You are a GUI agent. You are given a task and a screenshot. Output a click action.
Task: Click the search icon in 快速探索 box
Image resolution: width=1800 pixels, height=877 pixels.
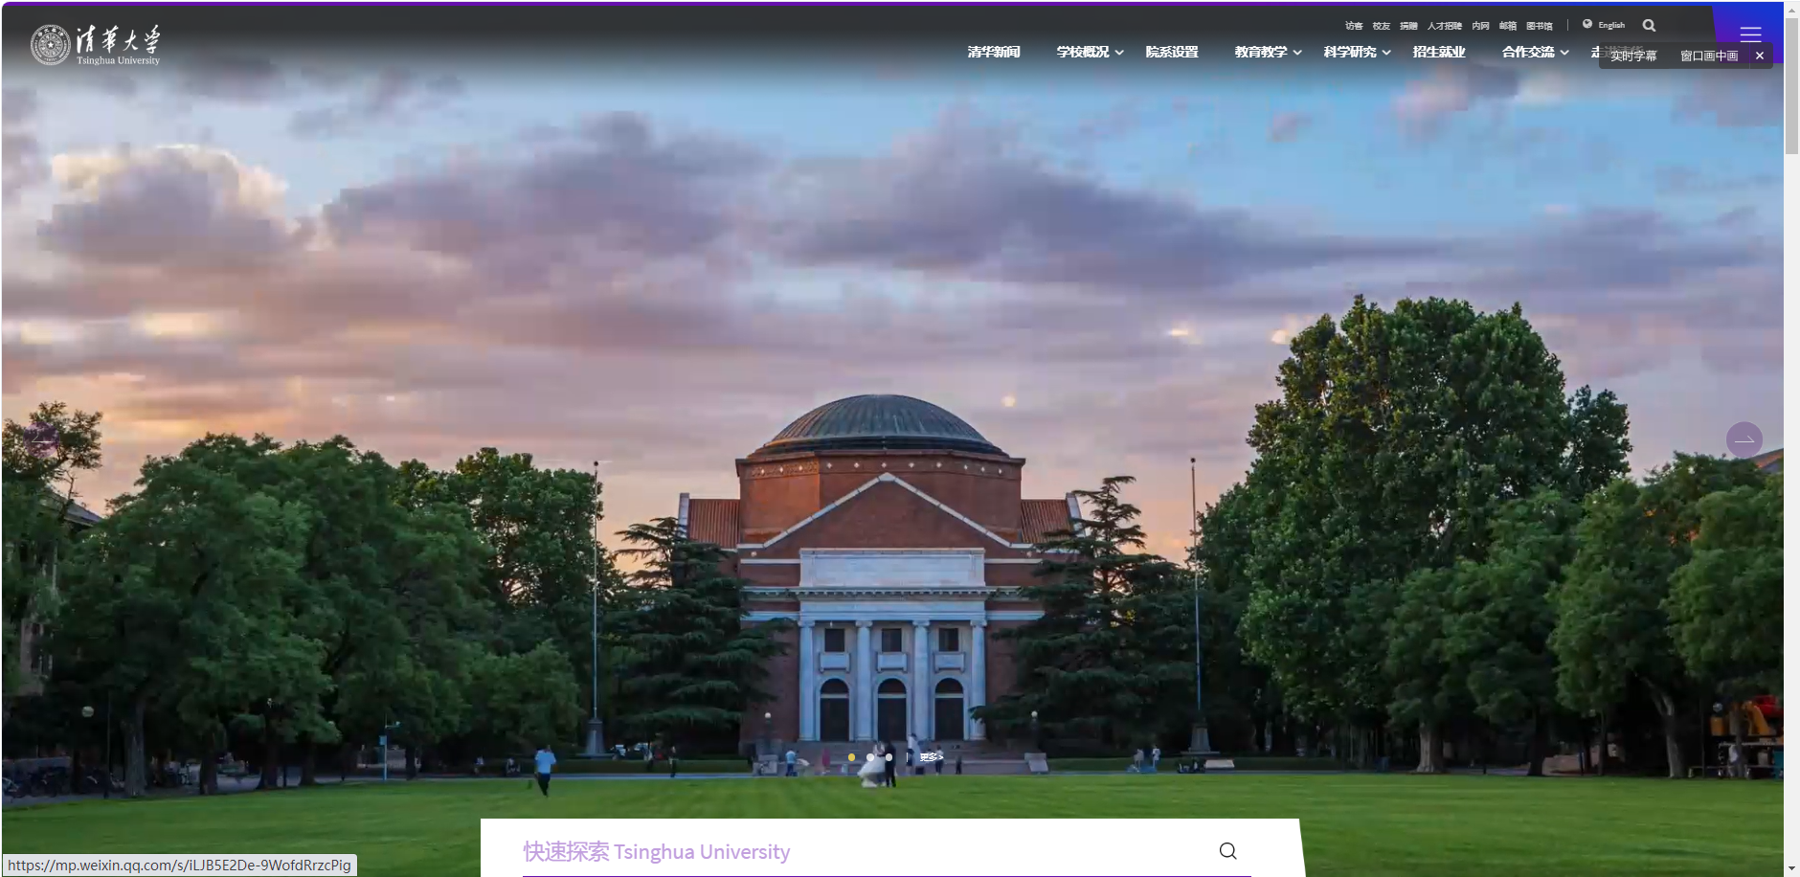tap(1227, 851)
